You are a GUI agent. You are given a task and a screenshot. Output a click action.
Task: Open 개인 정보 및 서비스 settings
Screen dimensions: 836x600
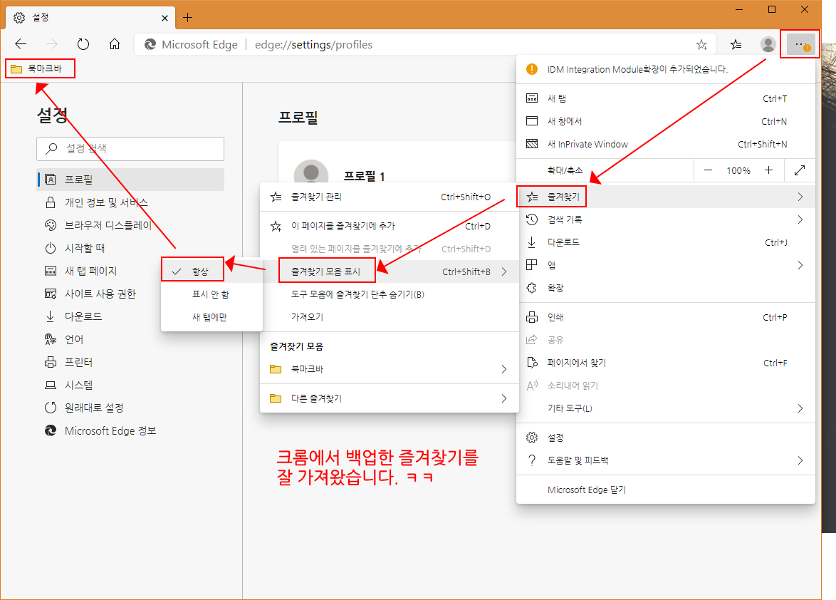[130, 202]
